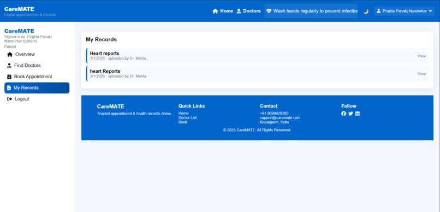Click support@caremate.com email

tap(280, 118)
